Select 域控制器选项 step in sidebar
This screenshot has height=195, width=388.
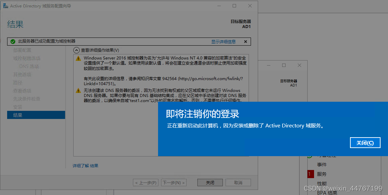pyautogui.click(x=27, y=58)
